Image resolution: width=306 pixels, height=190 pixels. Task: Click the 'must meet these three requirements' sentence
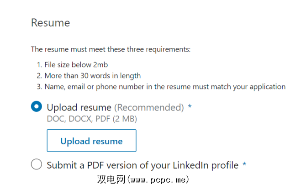tap(111, 49)
